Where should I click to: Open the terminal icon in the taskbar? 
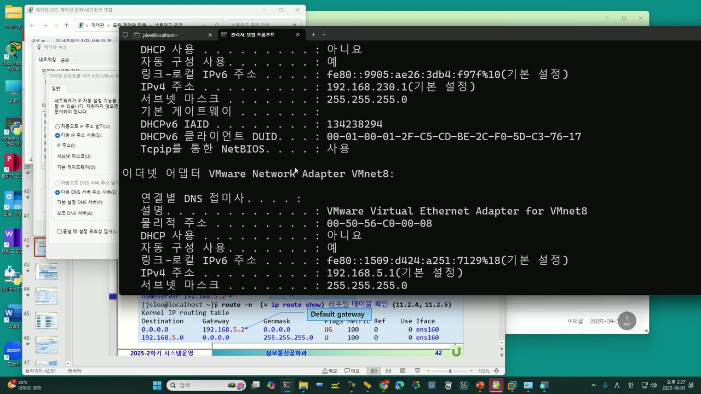[287, 385]
